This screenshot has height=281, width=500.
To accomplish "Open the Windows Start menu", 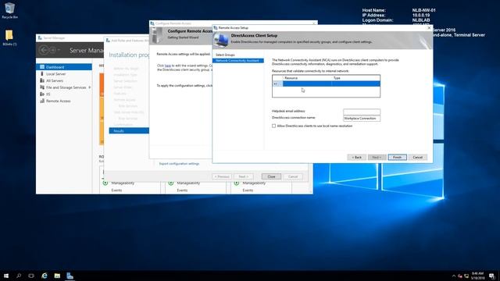I will click(x=6, y=276).
